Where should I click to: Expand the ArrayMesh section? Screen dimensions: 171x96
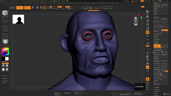pos(157,87)
